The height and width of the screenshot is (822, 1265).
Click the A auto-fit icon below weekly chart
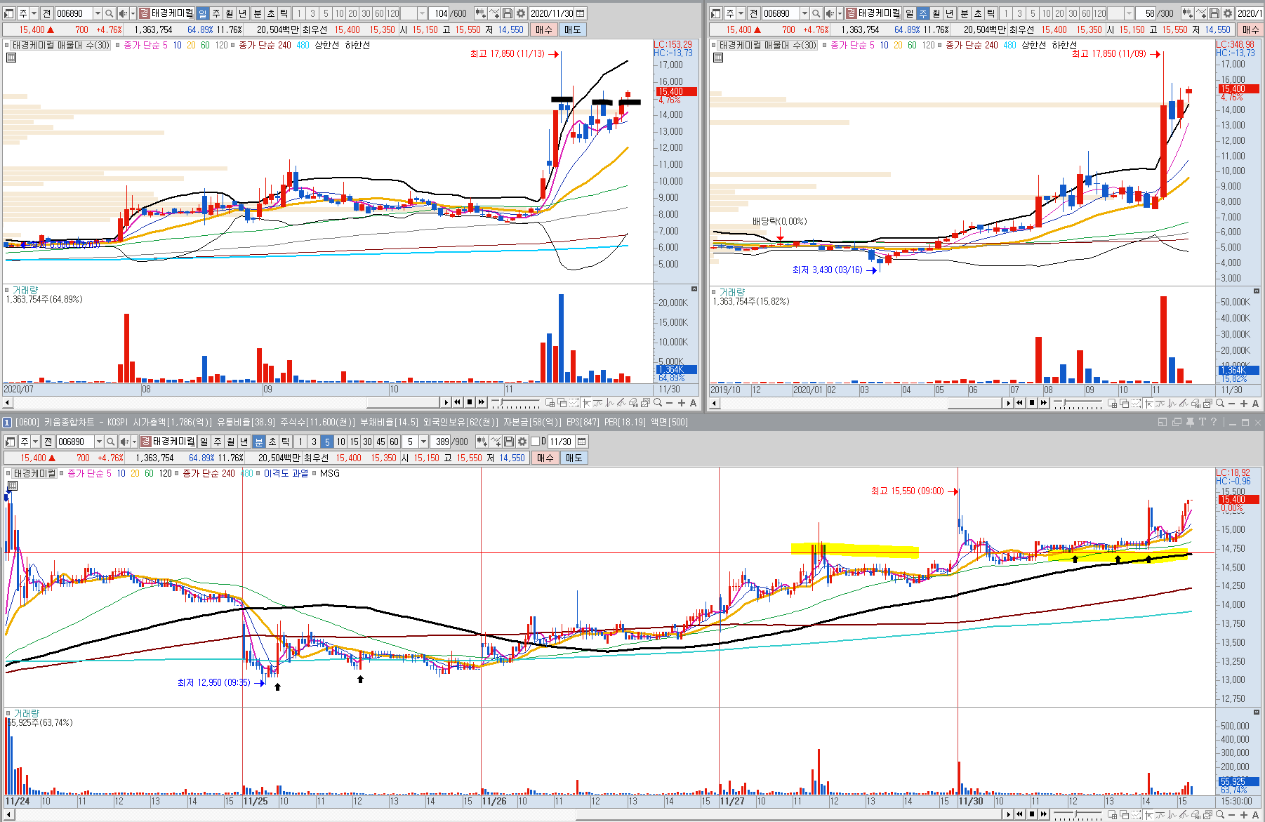point(1256,403)
